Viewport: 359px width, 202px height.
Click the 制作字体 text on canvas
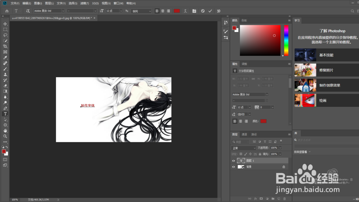[x=88, y=105]
